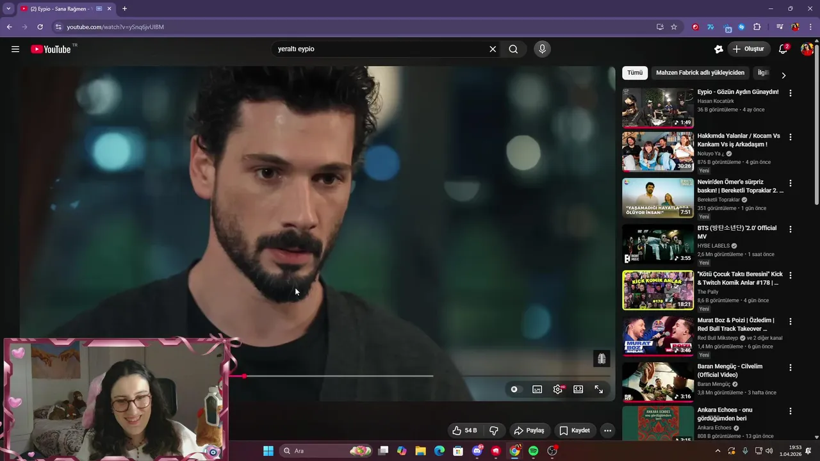Seek on the video progress bar
Image resolution: width=820 pixels, height=461 pixels.
420,376
